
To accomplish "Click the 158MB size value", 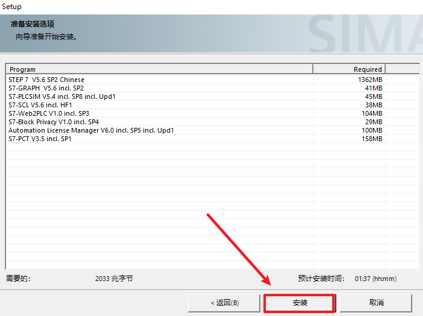I will click(x=372, y=139).
